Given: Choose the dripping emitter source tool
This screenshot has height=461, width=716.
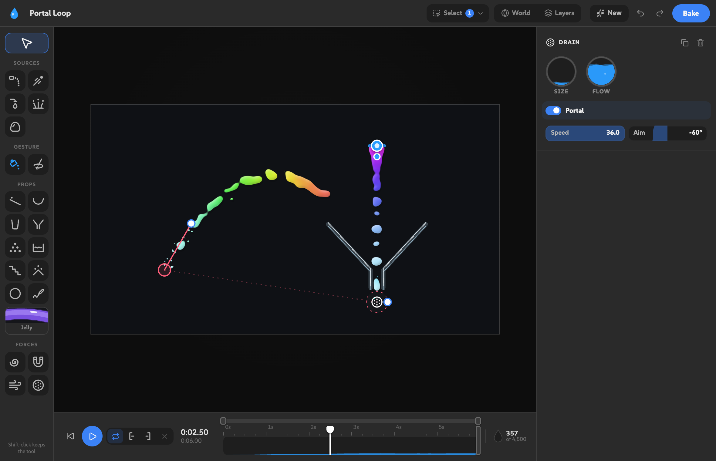Looking at the screenshot, I should [15, 81].
